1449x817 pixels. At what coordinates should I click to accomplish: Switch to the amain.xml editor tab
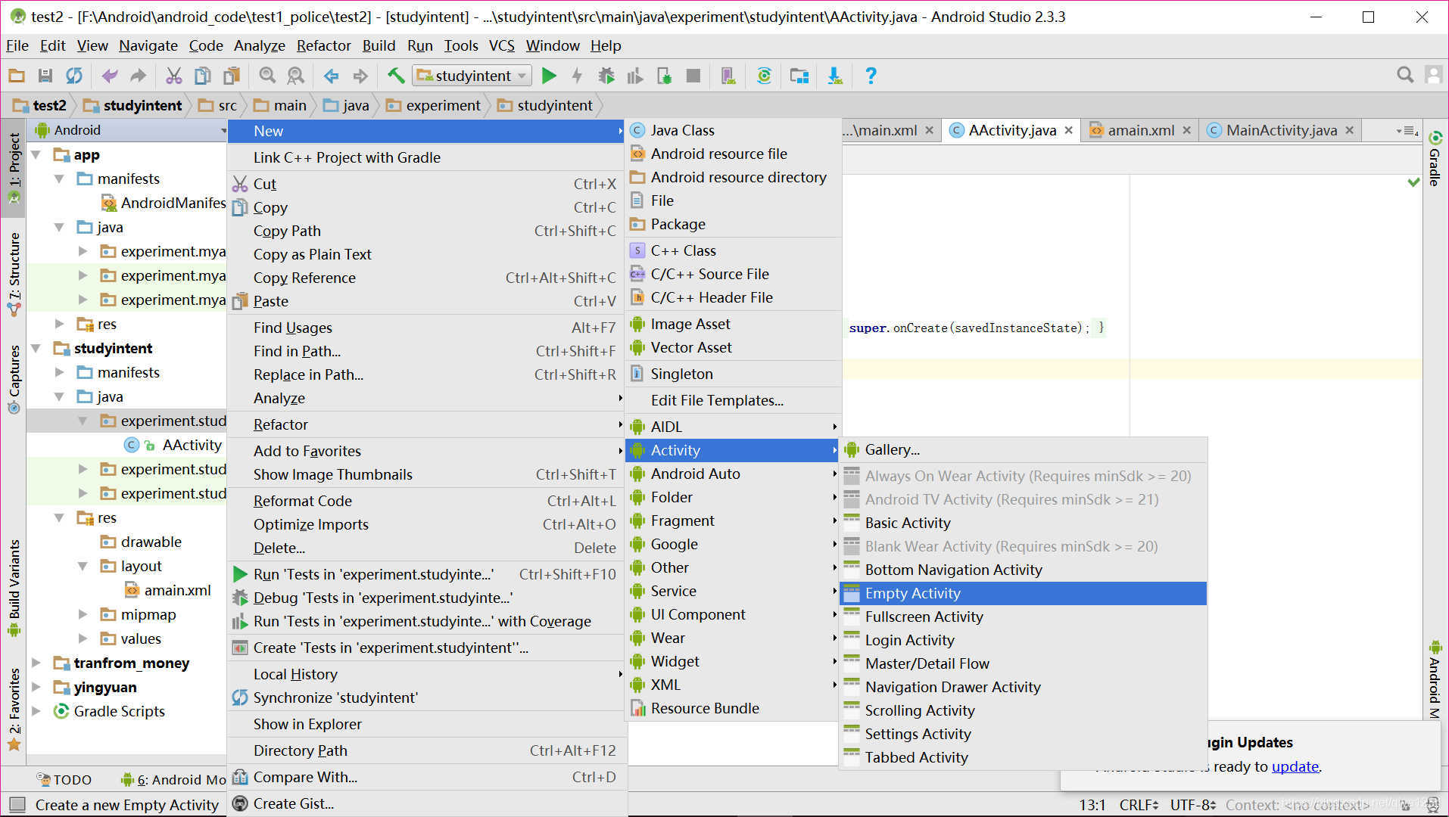[1140, 130]
